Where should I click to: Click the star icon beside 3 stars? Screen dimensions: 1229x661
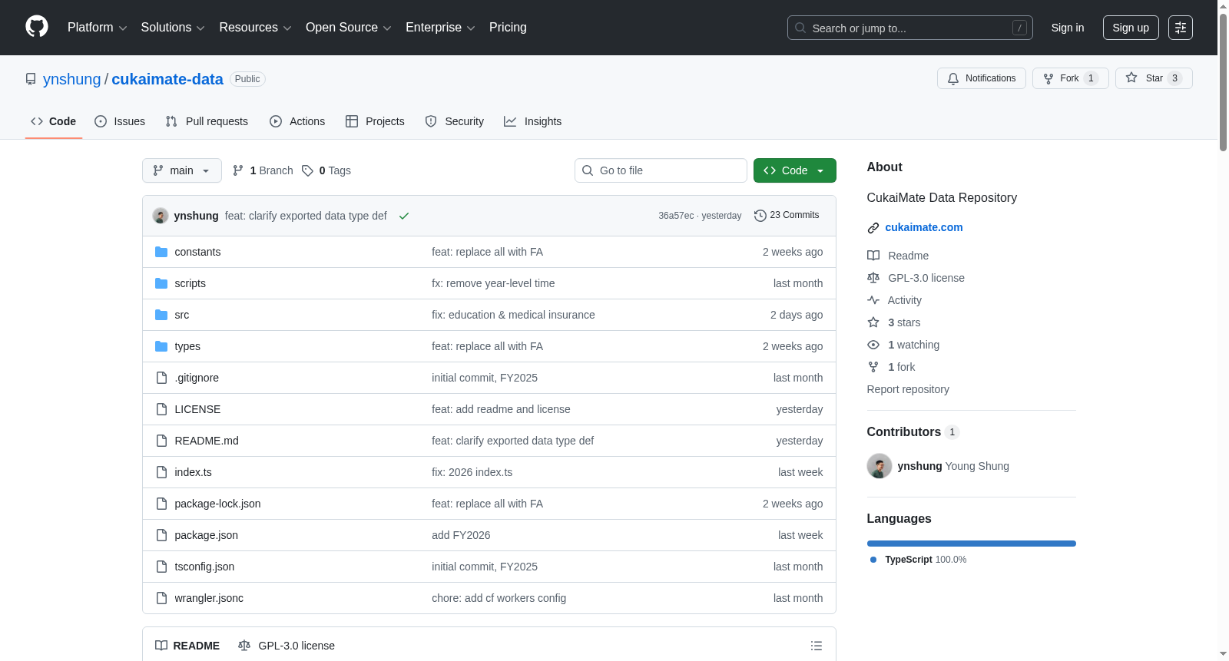pos(873,322)
